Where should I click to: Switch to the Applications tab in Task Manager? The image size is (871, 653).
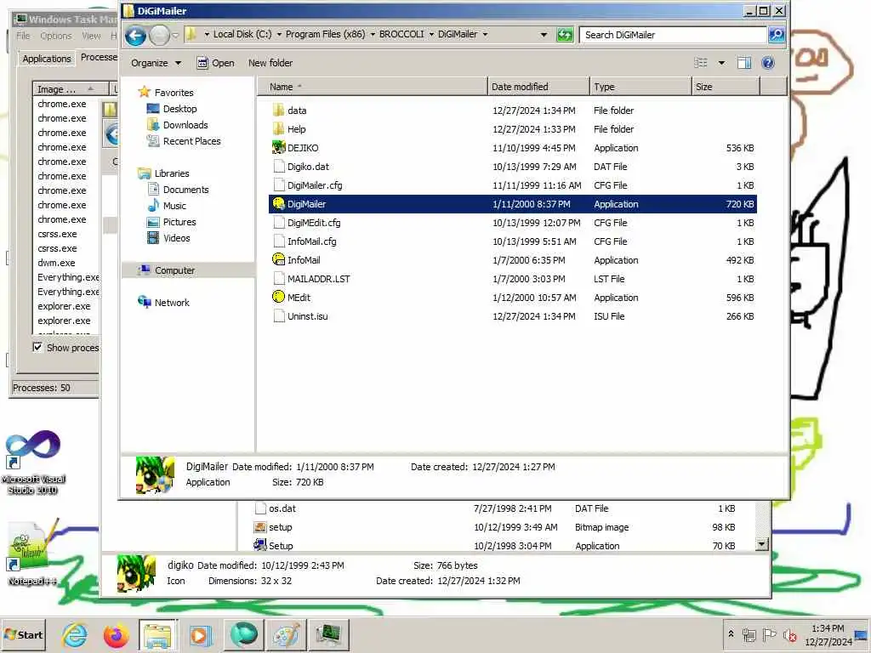pyautogui.click(x=47, y=59)
